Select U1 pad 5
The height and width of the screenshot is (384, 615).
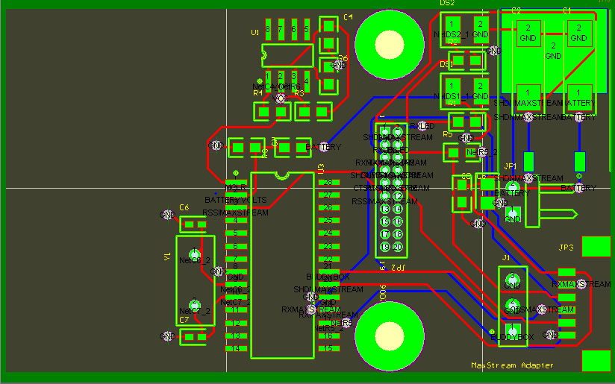[x=307, y=29]
